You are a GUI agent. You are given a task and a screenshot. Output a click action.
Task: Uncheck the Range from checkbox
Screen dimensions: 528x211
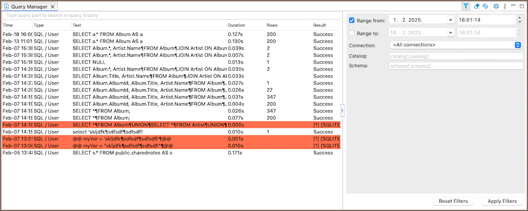pos(352,20)
